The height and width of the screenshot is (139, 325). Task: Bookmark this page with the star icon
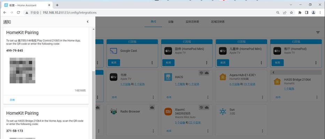pyautogui.click(x=292, y=13)
